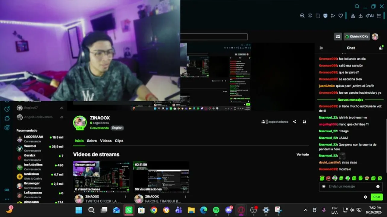The height and width of the screenshot is (217, 387).
Task: Switch to the Clips tab
Action: click(x=119, y=141)
